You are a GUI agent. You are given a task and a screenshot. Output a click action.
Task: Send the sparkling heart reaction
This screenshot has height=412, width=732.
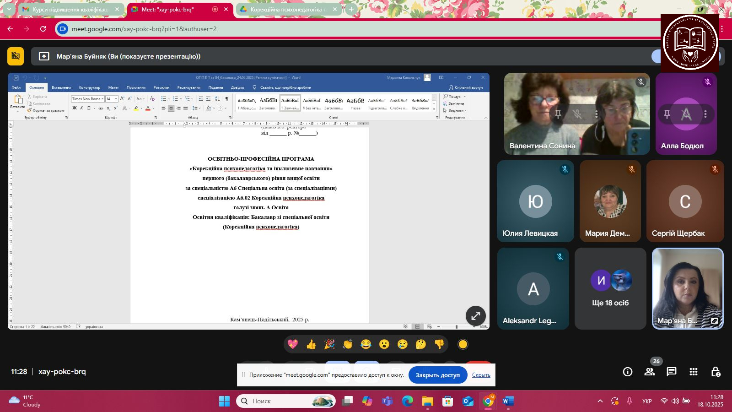pyautogui.click(x=293, y=344)
